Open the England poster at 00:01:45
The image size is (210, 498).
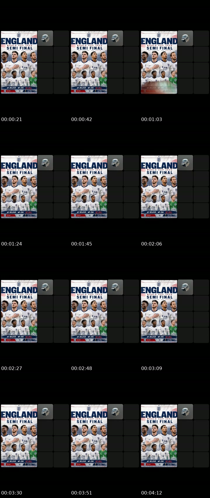pyautogui.click(x=89, y=187)
